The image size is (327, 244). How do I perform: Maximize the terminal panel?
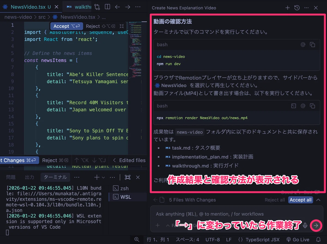127,177
